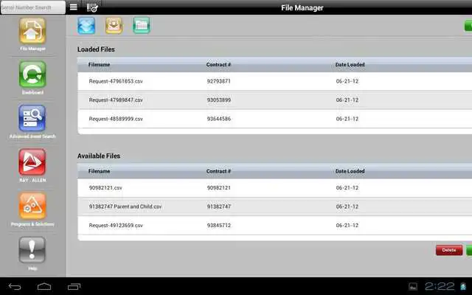Open the hamburger list menu

73,7
